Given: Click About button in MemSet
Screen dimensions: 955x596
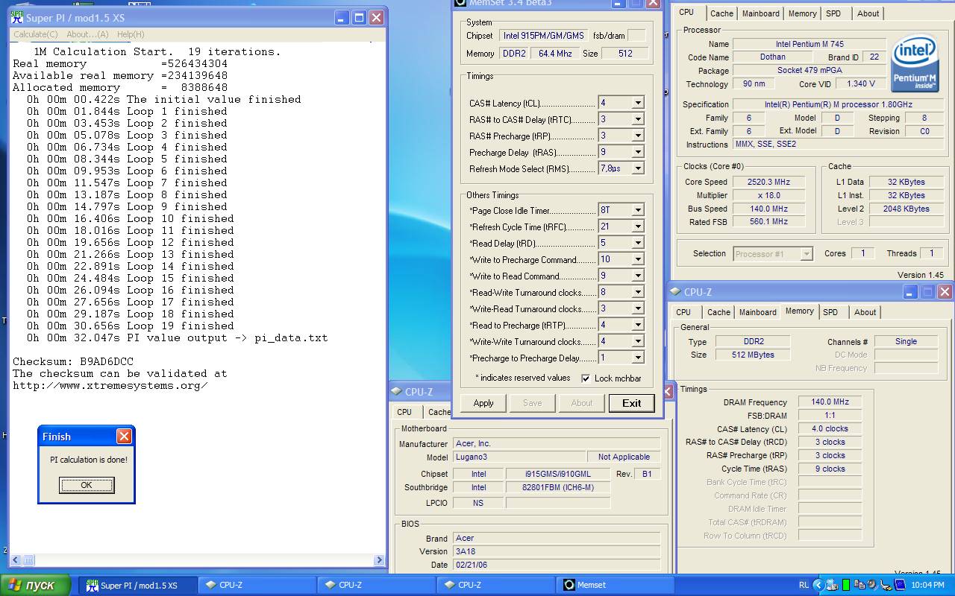Looking at the screenshot, I should pos(582,403).
